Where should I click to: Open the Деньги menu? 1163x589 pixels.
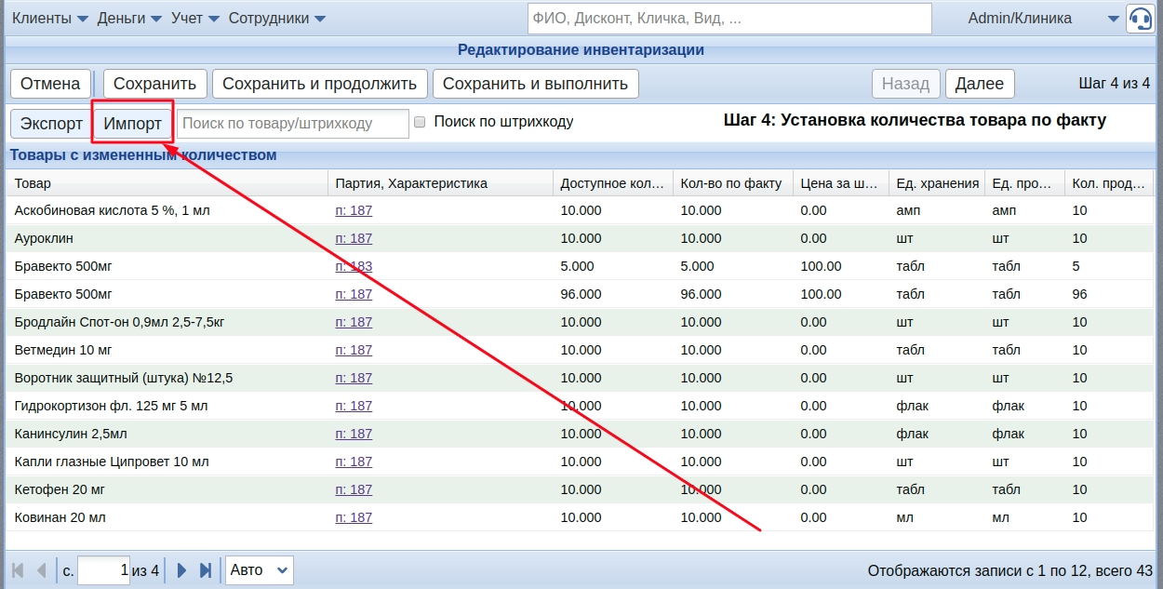click(129, 19)
